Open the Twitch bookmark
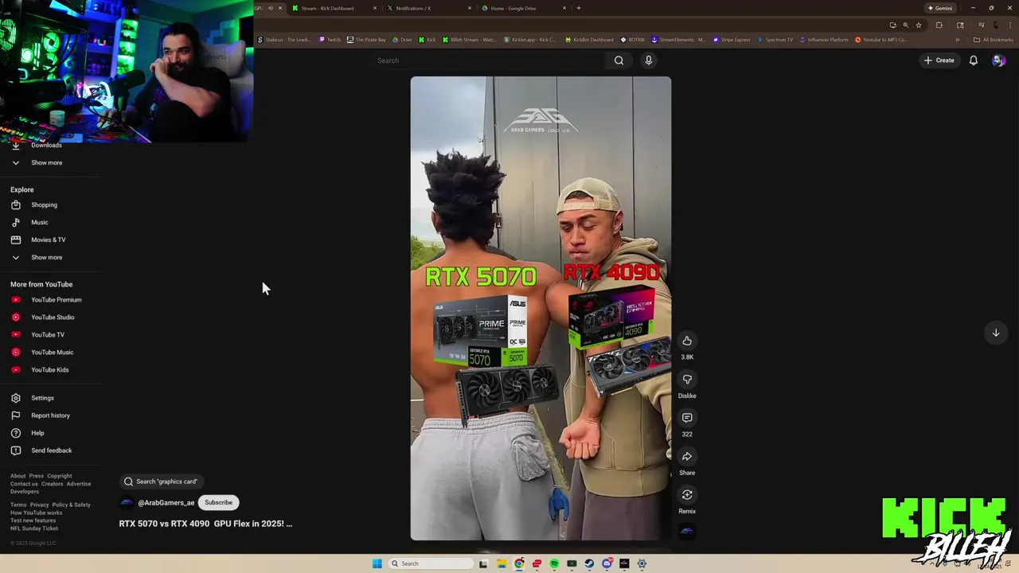 click(330, 40)
